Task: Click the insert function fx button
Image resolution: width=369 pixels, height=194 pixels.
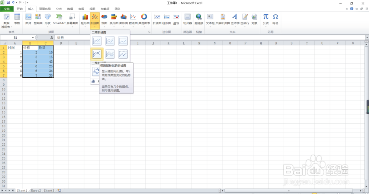Action: pos(52,38)
